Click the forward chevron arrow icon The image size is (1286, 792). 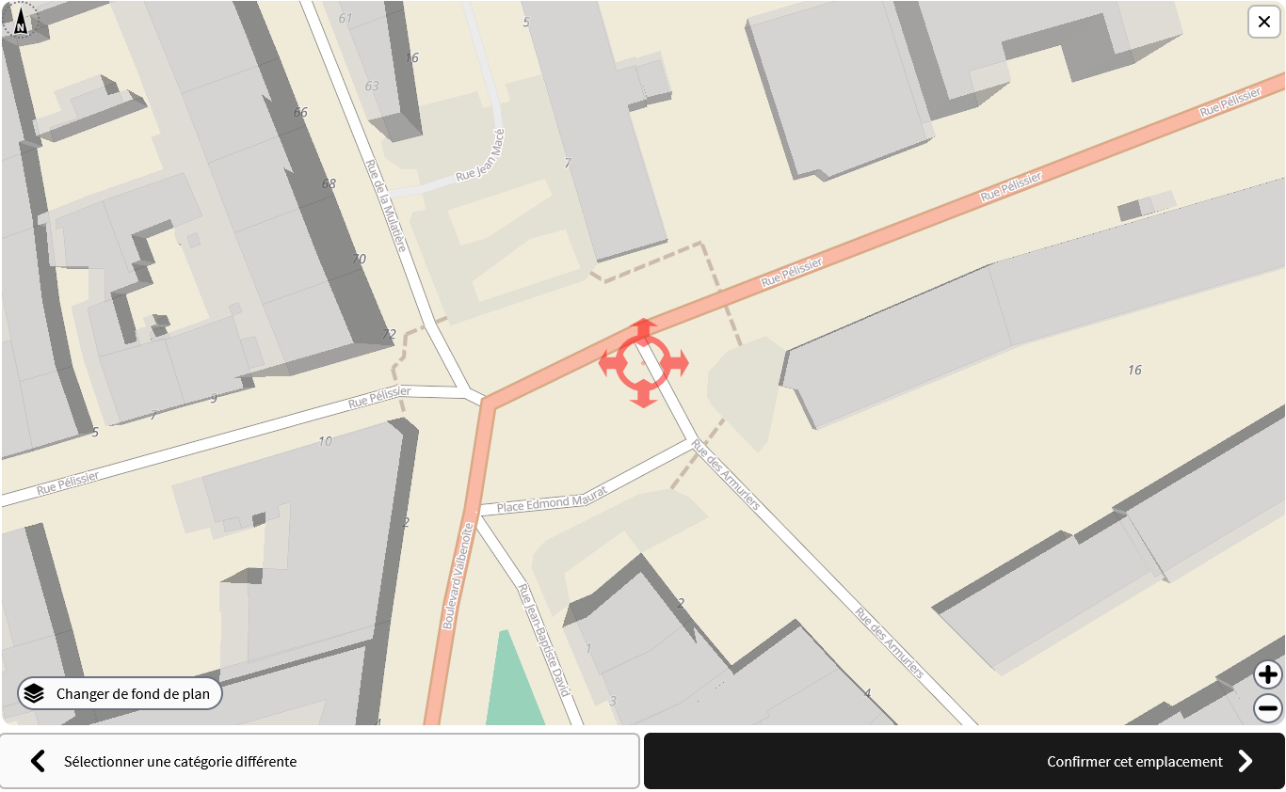click(1245, 761)
